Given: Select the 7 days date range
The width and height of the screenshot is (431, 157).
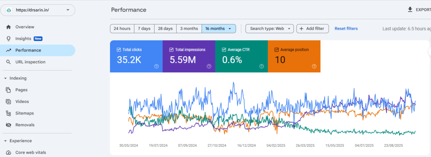Looking at the screenshot, I should (x=144, y=29).
